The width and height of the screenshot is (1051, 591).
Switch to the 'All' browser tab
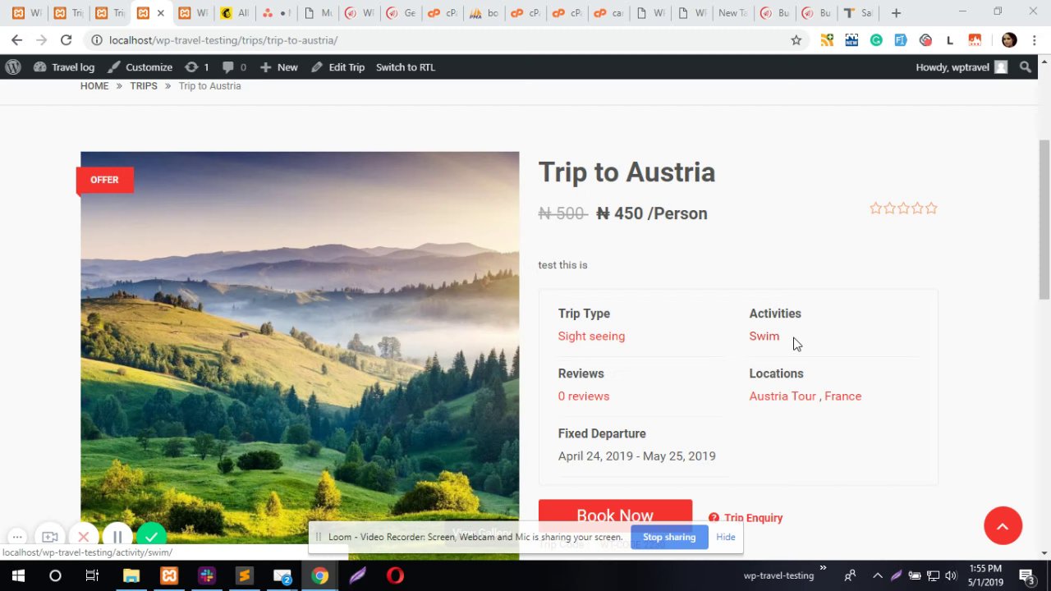pos(234,13)
